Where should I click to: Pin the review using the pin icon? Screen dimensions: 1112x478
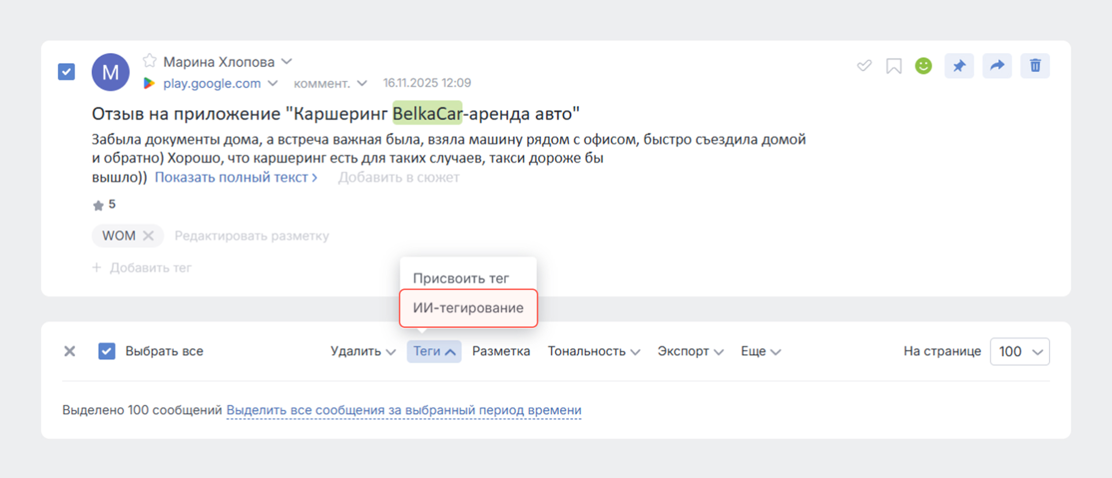click(959, 66)
